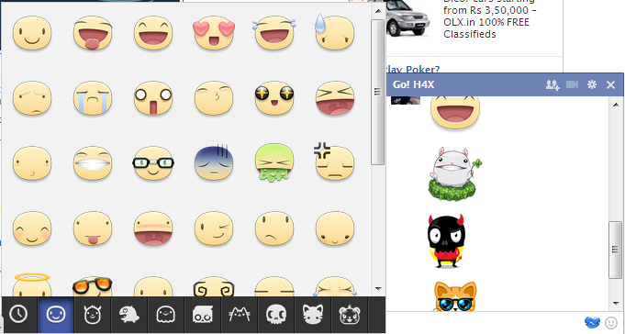Pick the squinting X-eyes laughing face
The height and width of the screenshot is (334, 625).
(x=334, y=98)
